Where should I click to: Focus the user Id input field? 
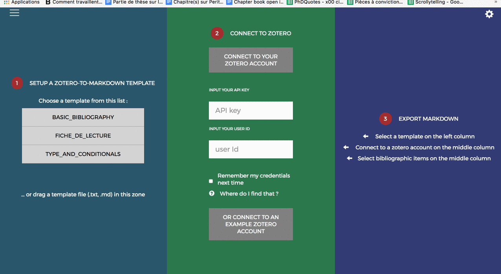(x=251, y=149)
